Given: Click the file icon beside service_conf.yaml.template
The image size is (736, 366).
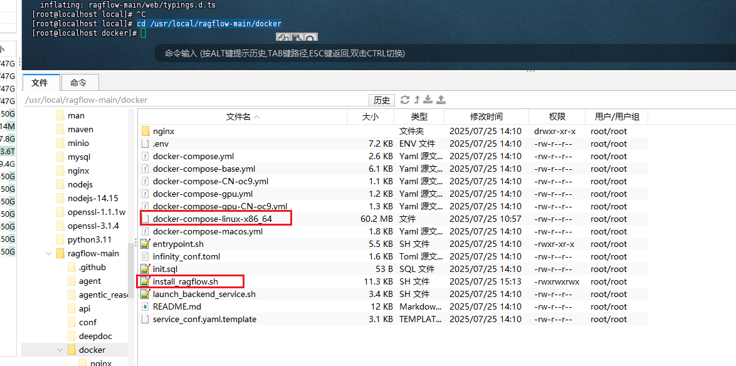Looking at the screenshot, I should tap(145, 319).
